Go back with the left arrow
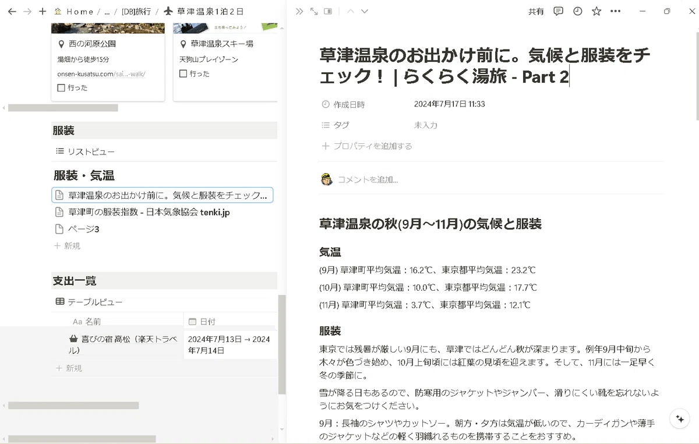The width and height of the screenshot is (699, 444). (x=12, y=11)
